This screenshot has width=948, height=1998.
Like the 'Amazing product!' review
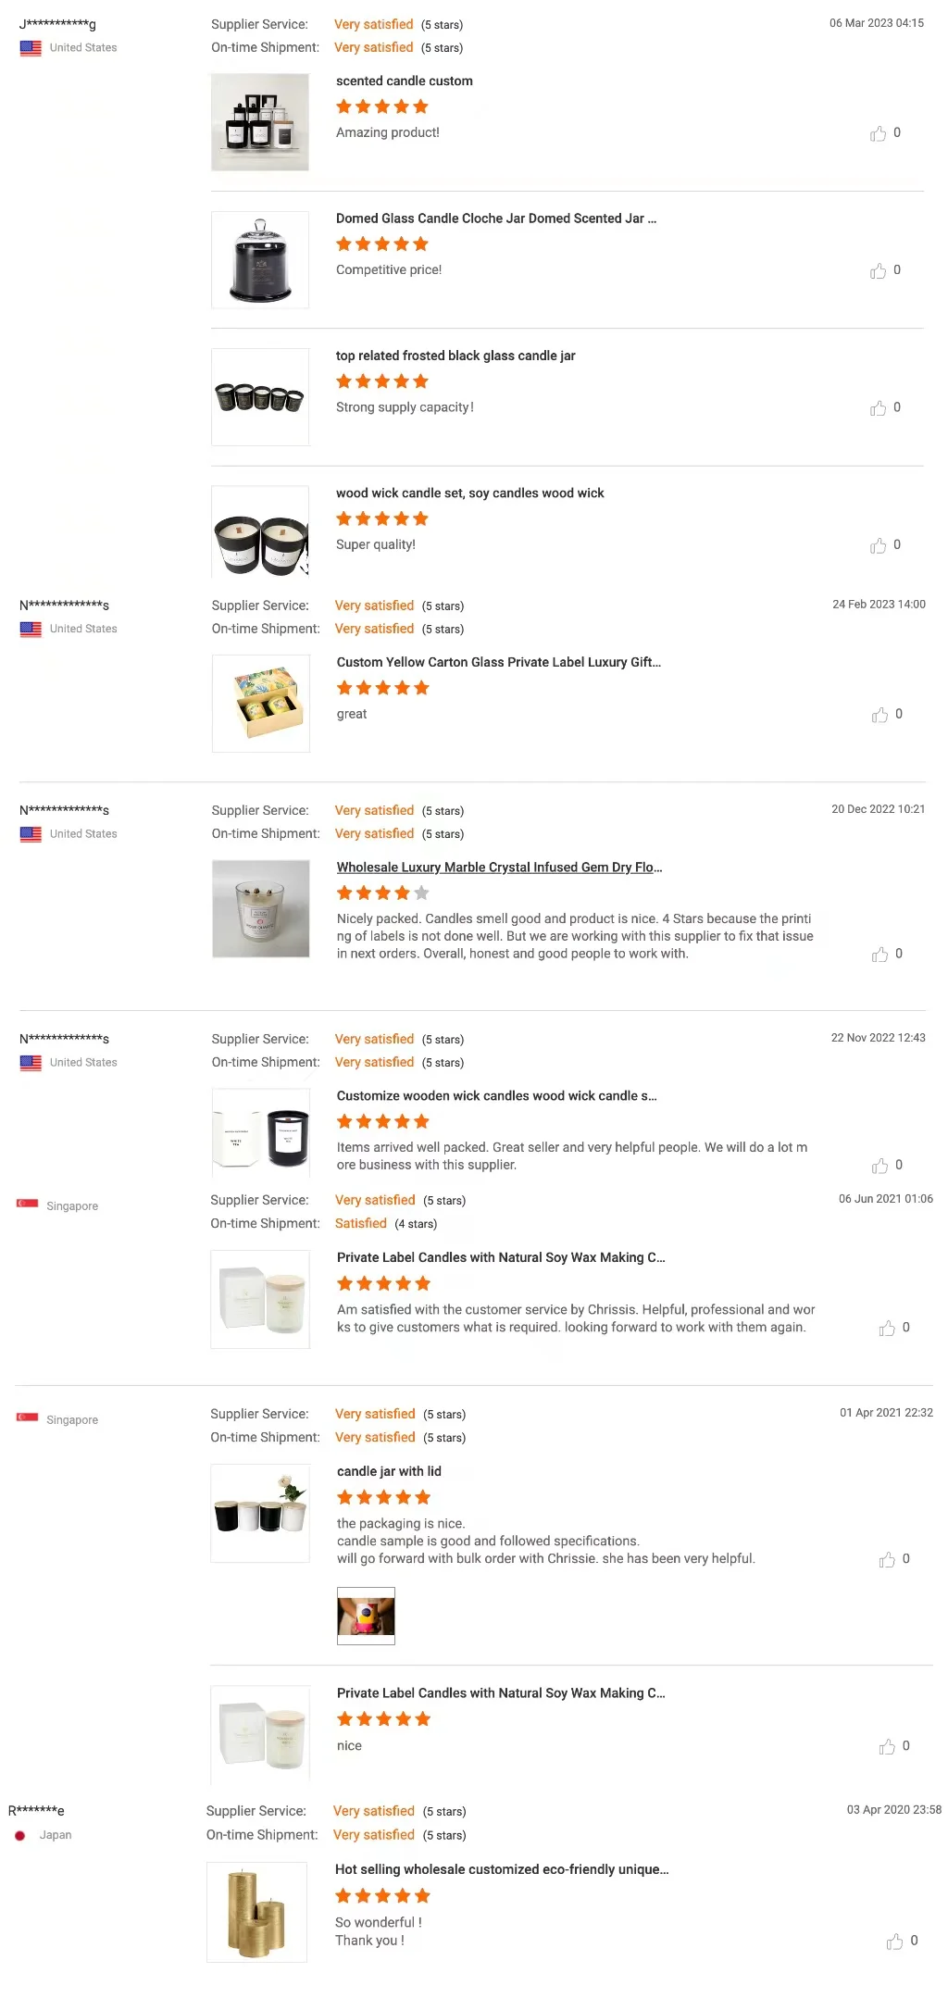878,134
